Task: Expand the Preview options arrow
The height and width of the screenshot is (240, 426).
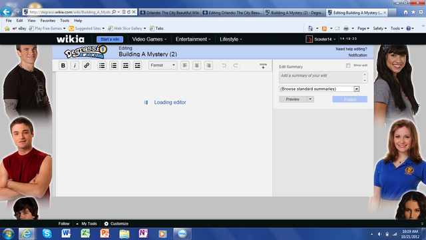Action: [310, 99]
